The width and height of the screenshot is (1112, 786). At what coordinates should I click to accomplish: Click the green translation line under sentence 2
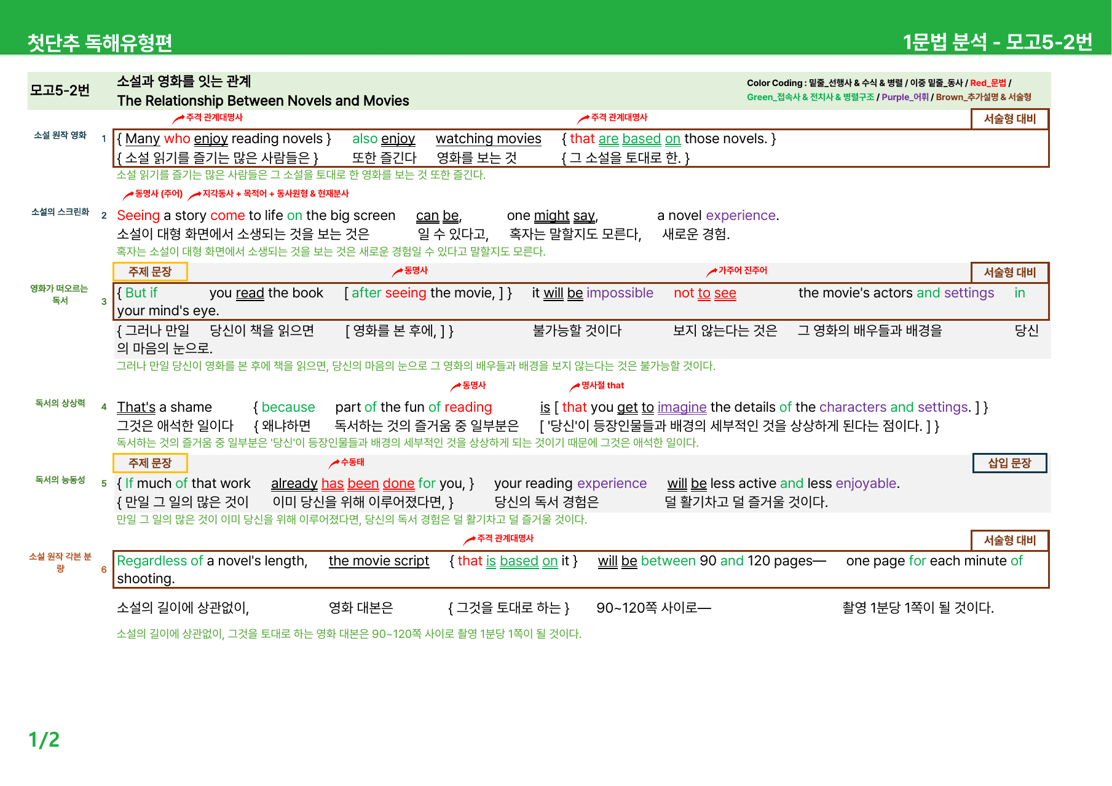(331, 251)
